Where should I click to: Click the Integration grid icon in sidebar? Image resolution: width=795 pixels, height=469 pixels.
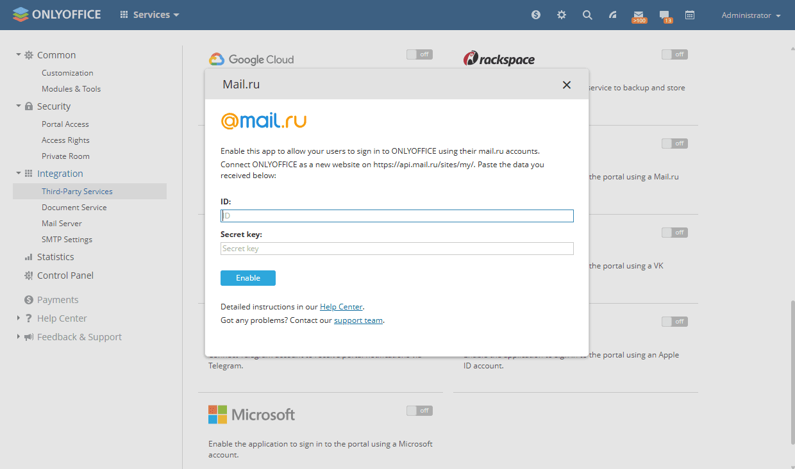pos(29,174)
